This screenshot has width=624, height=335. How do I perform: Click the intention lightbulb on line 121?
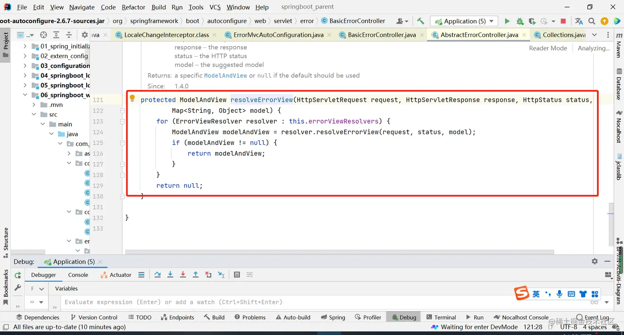click(x=132, y=99)
